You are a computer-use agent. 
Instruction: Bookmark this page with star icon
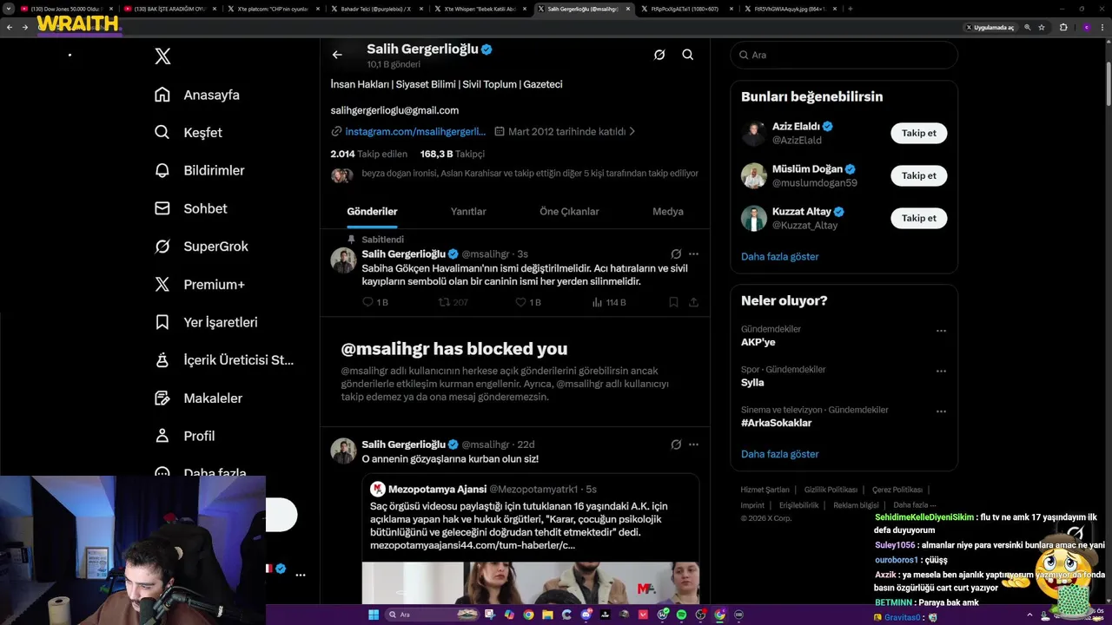click(1042, 27)
